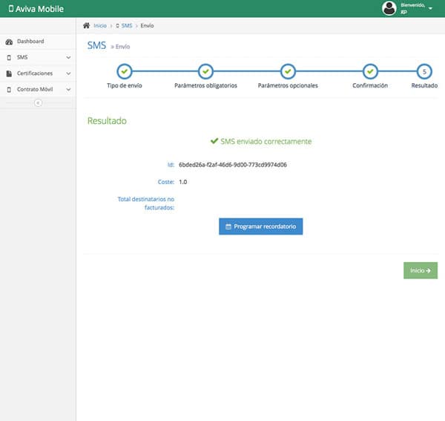Click the user avatar icon
The image size is (445, 421).
coord(389,8)
